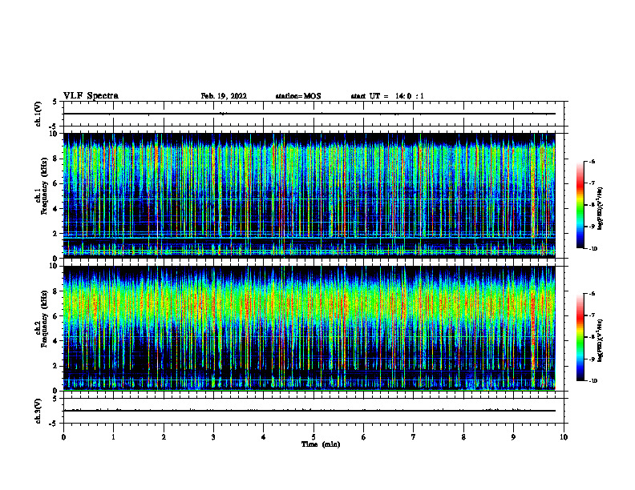This screenshot has width=635, height=490.
Task: Click the "ch.3(V)" waveform axis label
Action: 38,411
